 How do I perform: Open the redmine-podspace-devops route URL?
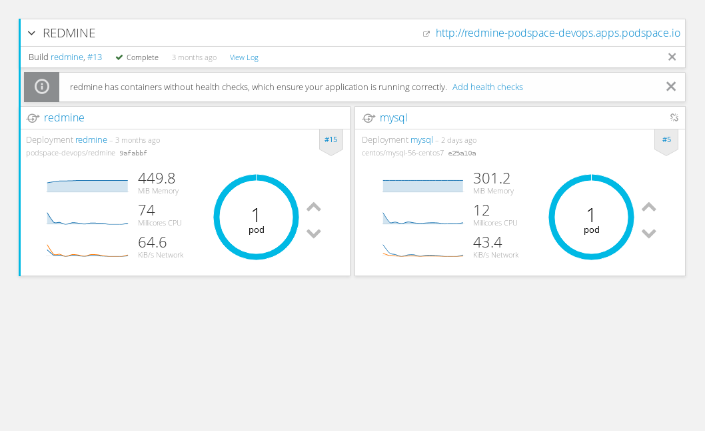(x=558, y=33)
